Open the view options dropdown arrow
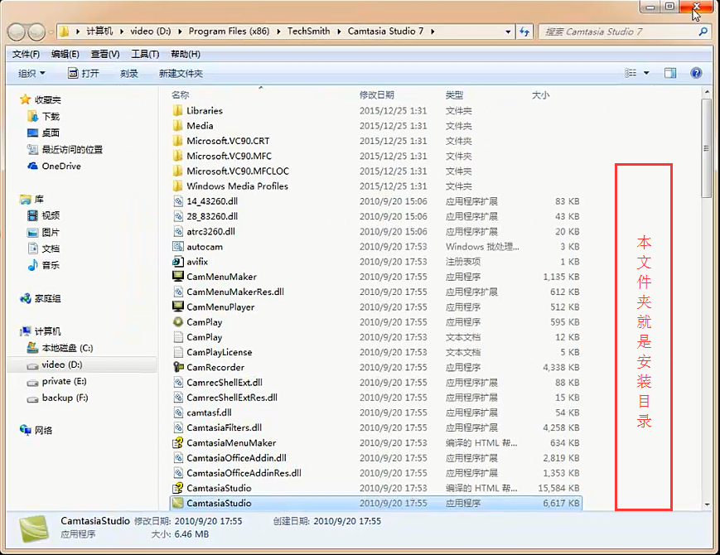The width and height of the screenshot is (720, 555). coord(646,73)
